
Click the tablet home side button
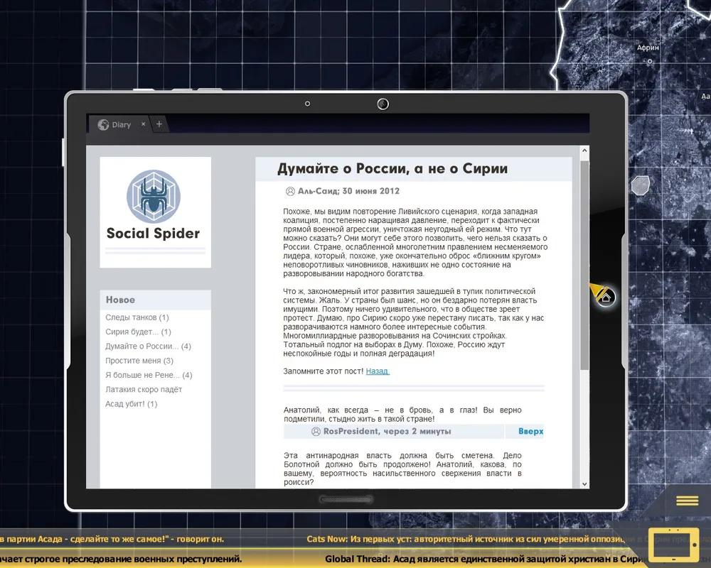click(605, 297)
